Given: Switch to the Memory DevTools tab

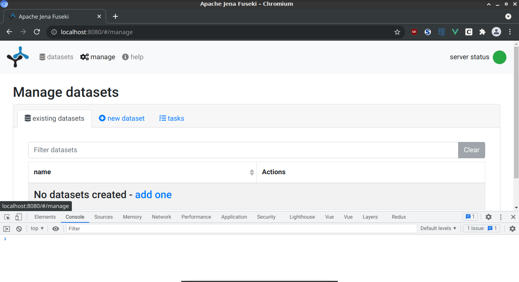Looking at the screenshot, I should pos(132,217).
